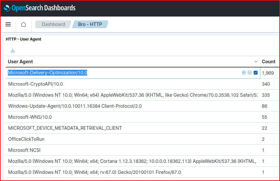Image resolution: width=280 pixels, height=181 pixels.
Task: Navigate to Dashboard breadcrumb
Action: [53, 24]
